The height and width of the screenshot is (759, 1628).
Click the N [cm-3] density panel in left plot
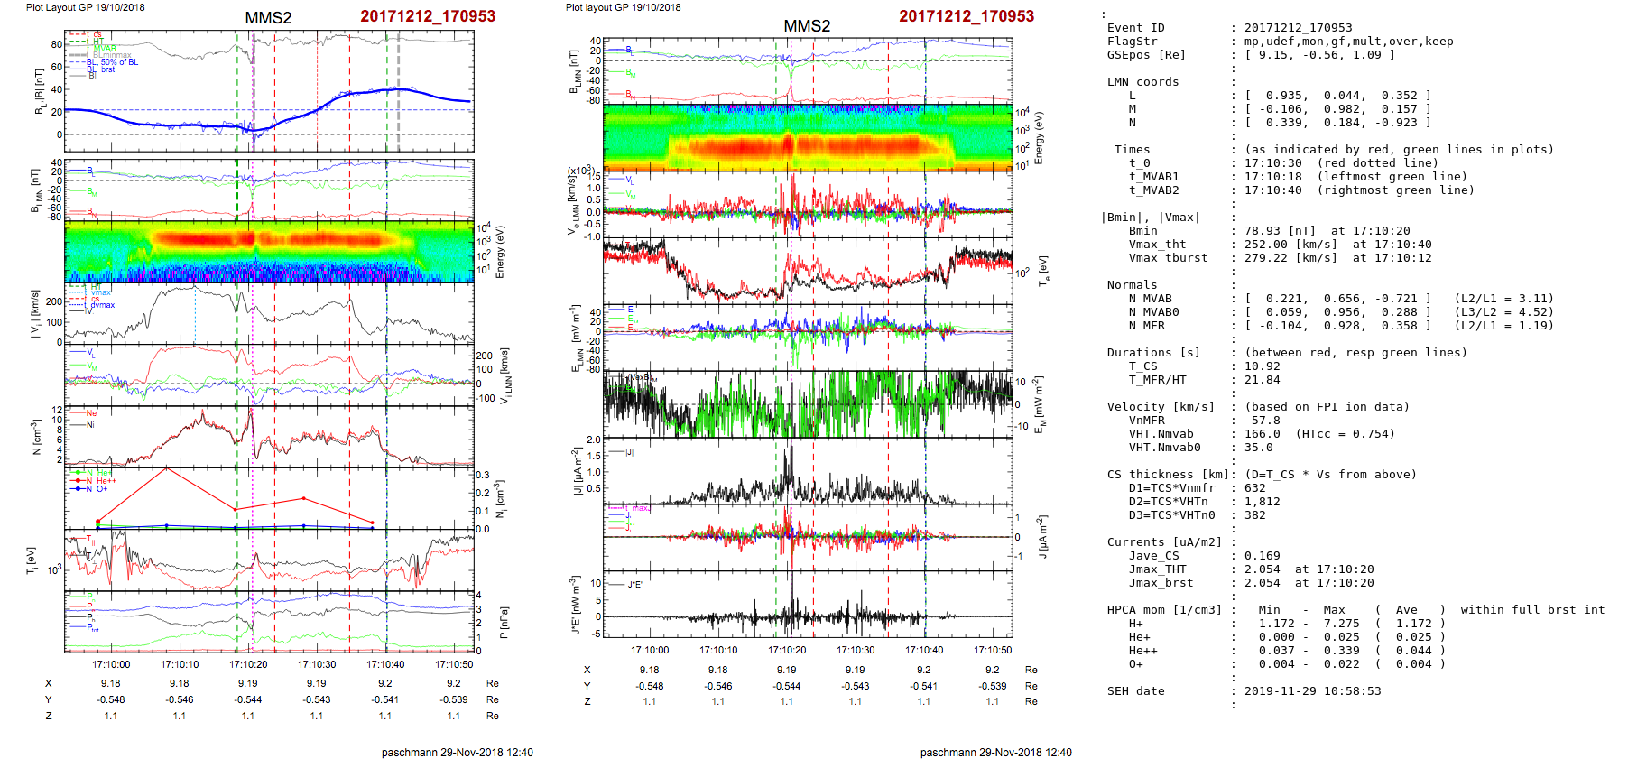269,435
